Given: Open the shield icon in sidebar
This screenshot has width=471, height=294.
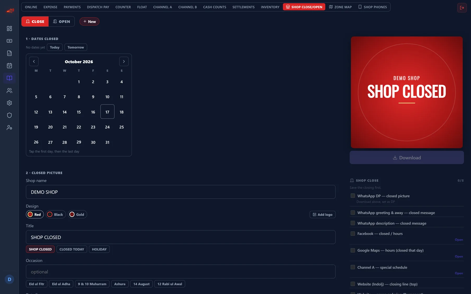Looking at the screenshot, I should coord(9,115).
